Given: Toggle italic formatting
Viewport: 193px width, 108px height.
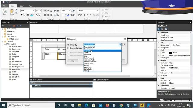Looking at the screenshot, I should [x=25, y=15].
